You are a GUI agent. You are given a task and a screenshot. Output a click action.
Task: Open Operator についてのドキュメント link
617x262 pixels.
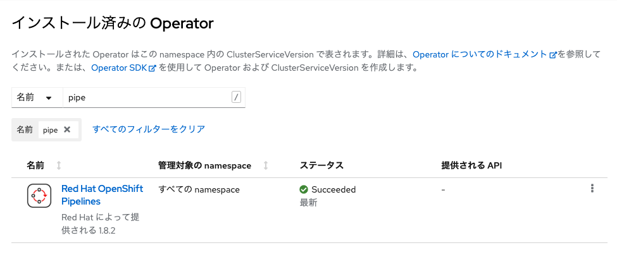click(480, 54)
